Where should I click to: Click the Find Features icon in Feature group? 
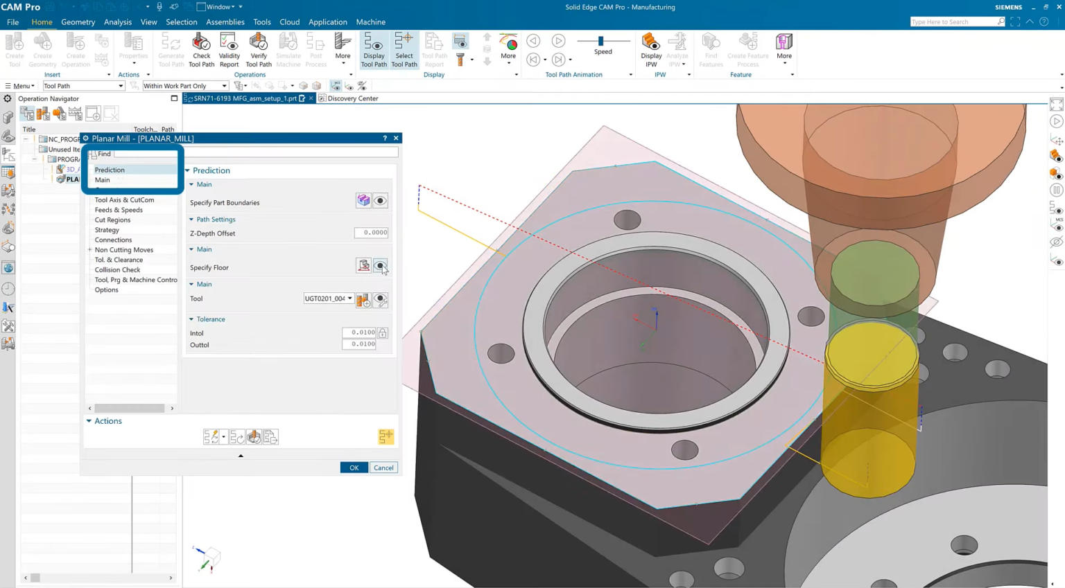[x=711, y=46]
